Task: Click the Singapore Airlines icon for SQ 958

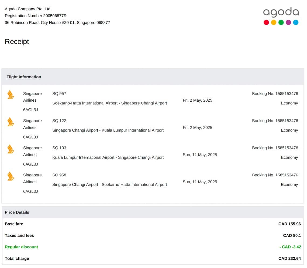Action: coord(11,176)
